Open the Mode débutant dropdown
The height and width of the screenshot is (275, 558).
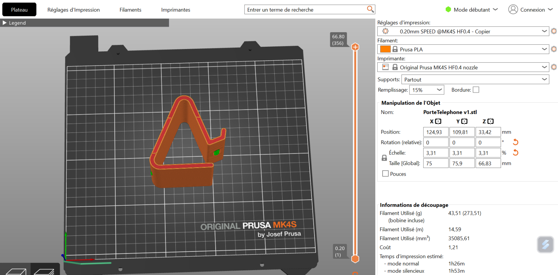(x=496, y=10)
